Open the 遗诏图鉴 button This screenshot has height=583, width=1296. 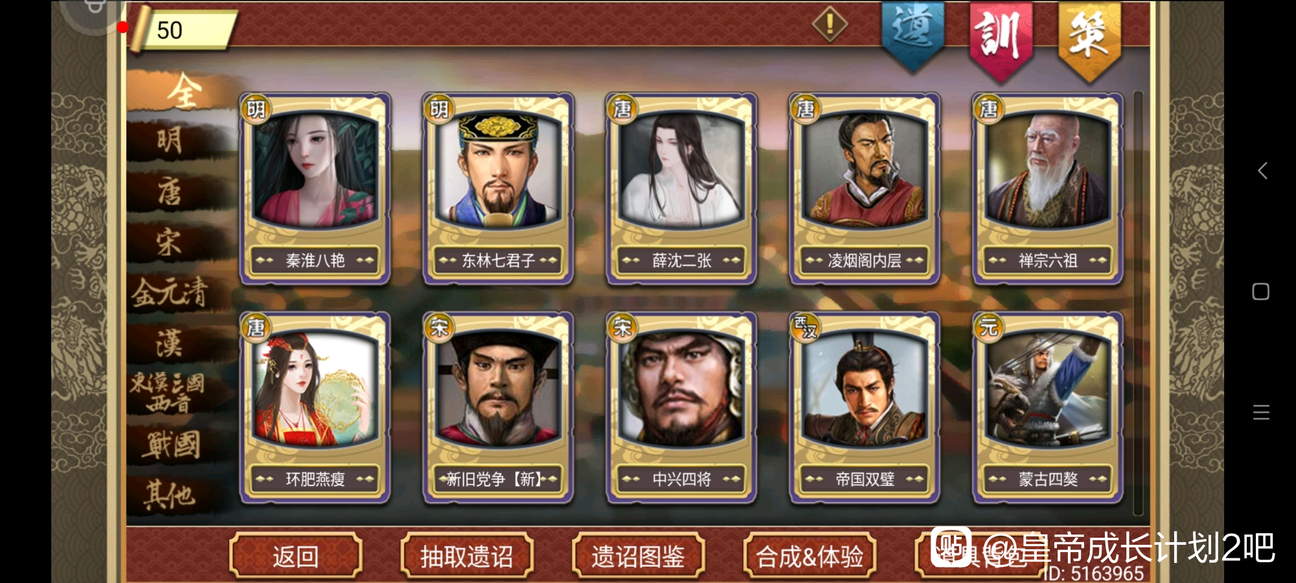tap(638, 556)
